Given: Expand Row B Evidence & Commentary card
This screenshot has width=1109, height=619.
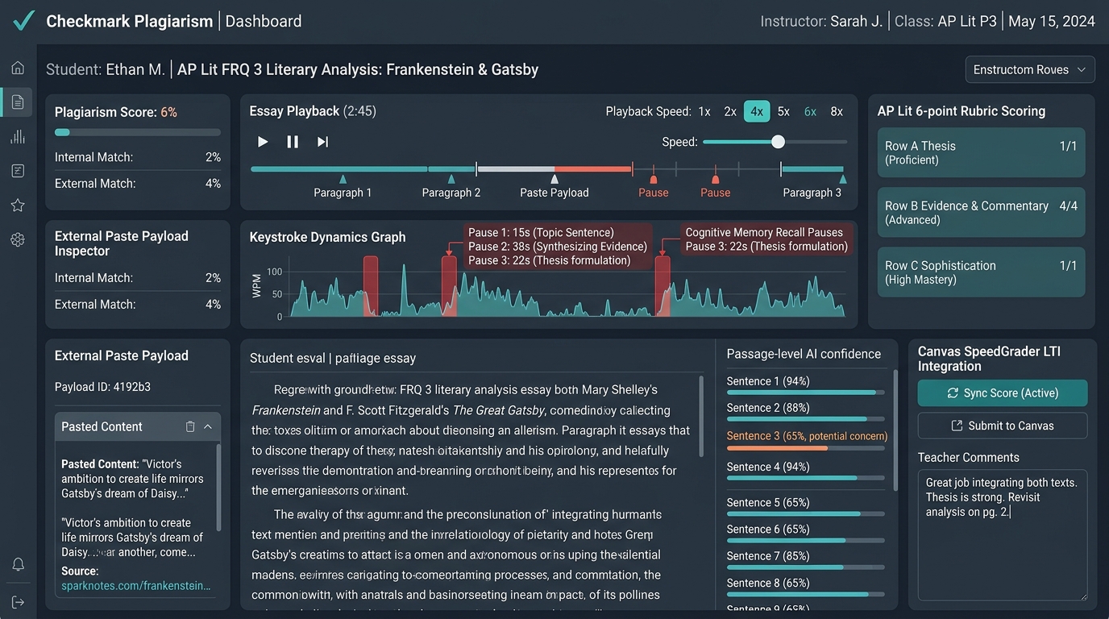Looking at the screenshot, I should tap(981, 212).
